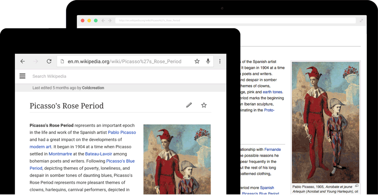This screenshot has width=378, height=195.
Task: Click the red close dot on laptop browser
Action: [83, 21]
